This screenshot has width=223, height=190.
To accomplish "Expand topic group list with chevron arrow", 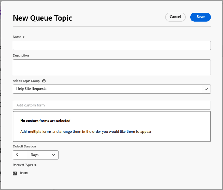I will [x=206, y=89].
